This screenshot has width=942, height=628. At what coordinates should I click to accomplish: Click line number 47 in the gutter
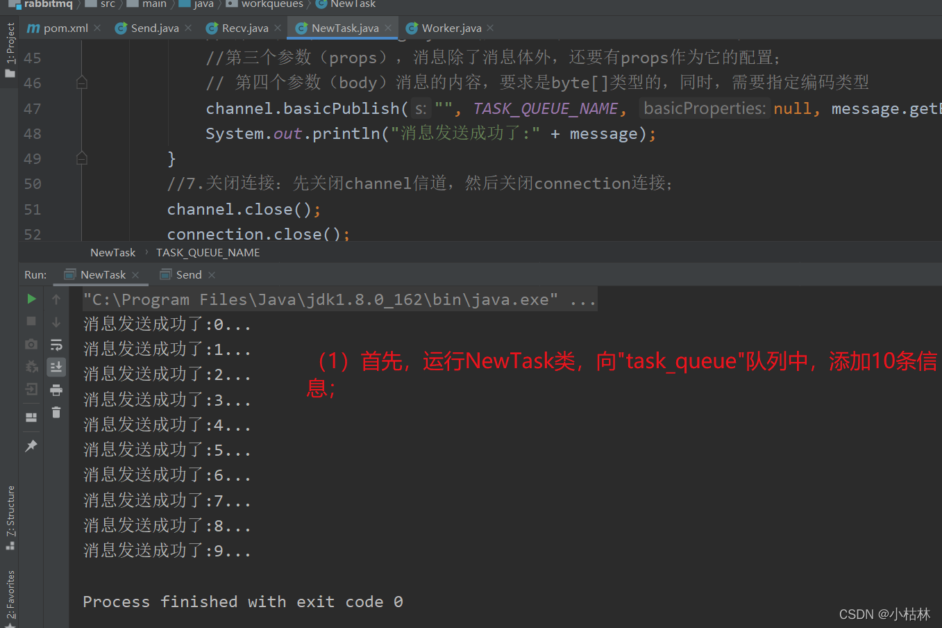(33, 108)
